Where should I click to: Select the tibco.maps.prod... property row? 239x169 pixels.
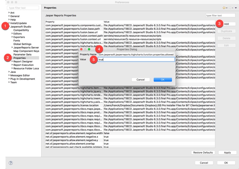pos(130,112)
